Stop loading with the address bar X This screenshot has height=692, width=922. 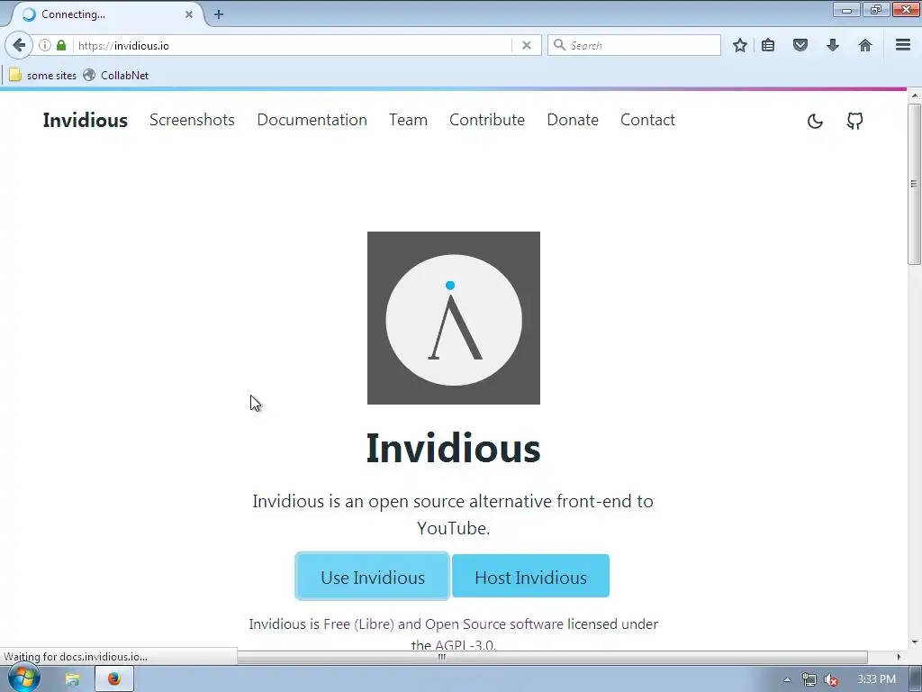click(526, 45)
